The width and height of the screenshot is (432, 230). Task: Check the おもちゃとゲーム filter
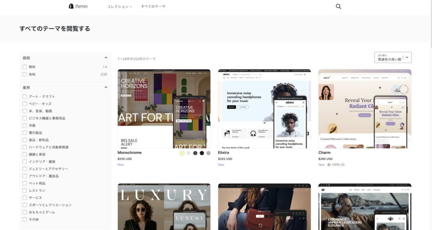(x=24, y=212)
